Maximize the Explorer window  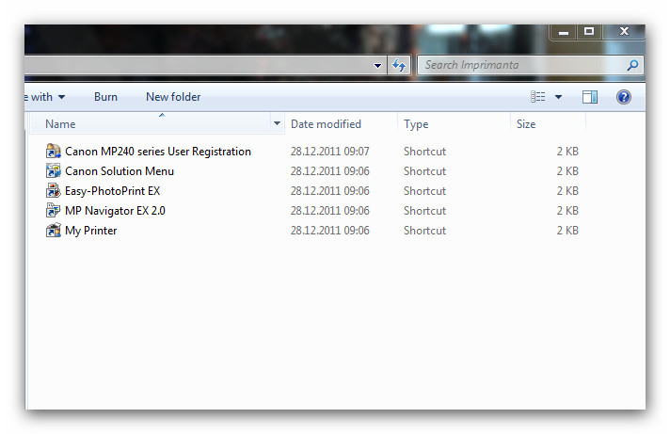coord(589,32)
